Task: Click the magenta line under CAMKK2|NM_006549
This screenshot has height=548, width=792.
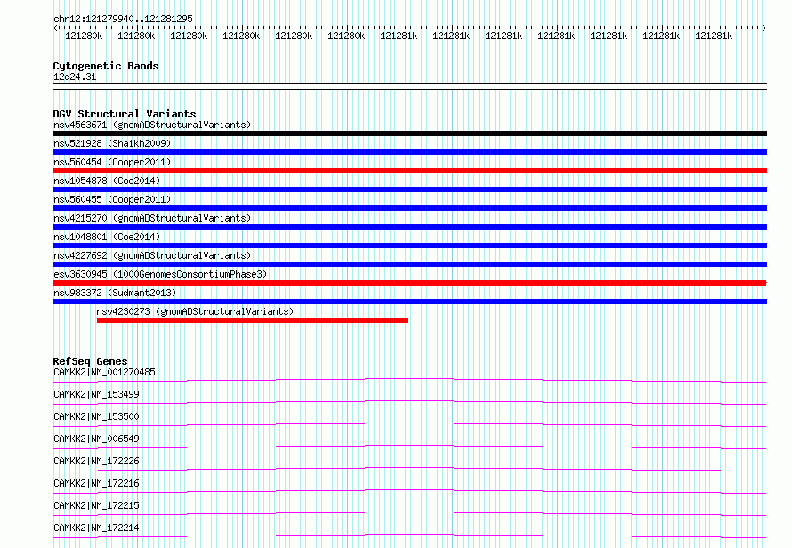Action: click(x=409, y=447)
